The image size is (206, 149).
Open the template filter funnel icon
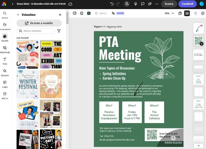[59, 31]
